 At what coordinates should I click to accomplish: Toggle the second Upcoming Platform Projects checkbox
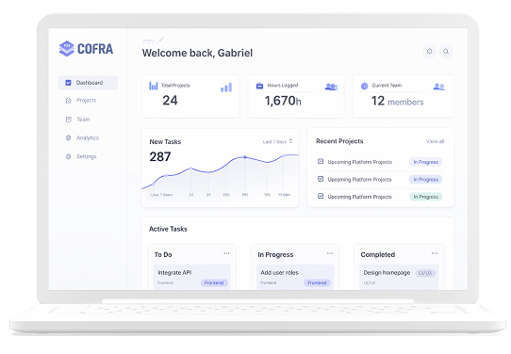(x=321, y=179)
